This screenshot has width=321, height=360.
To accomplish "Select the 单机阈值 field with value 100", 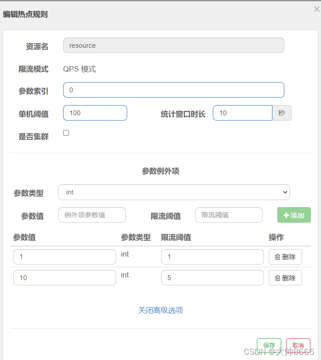I will click(95, 113).
